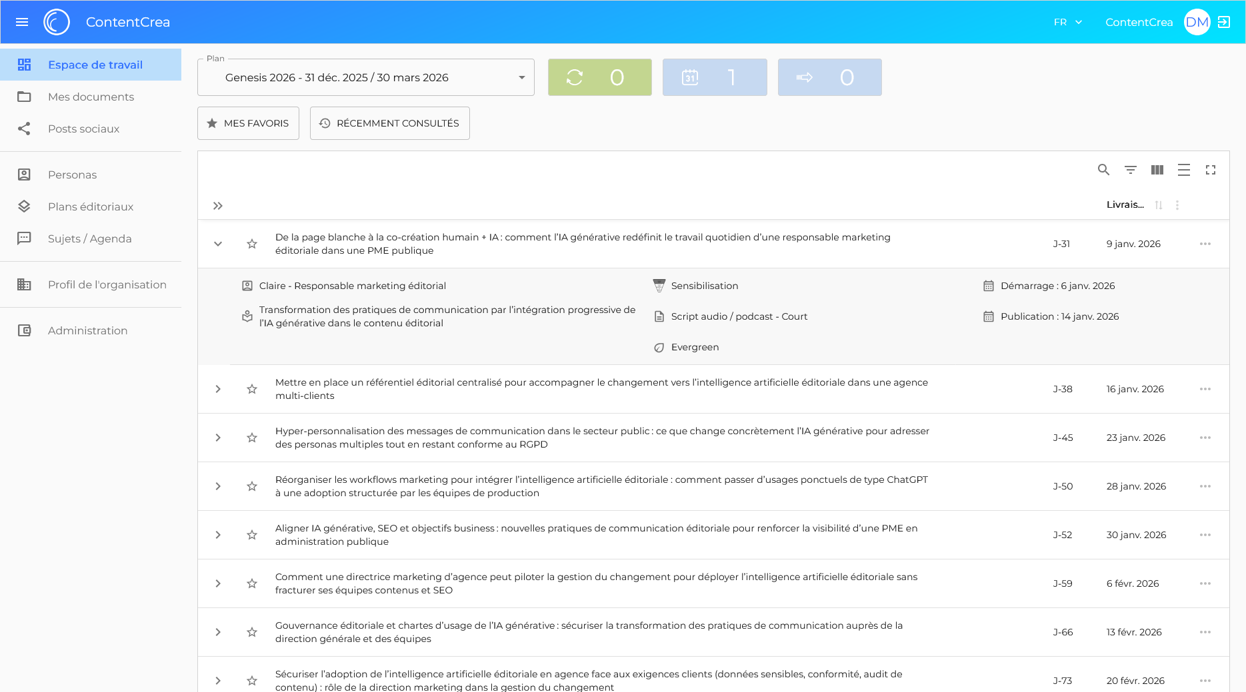Collapse the expanded J-31 topic row
The height and width of the screenshot is (692, 1246).
tap(217, 244)
